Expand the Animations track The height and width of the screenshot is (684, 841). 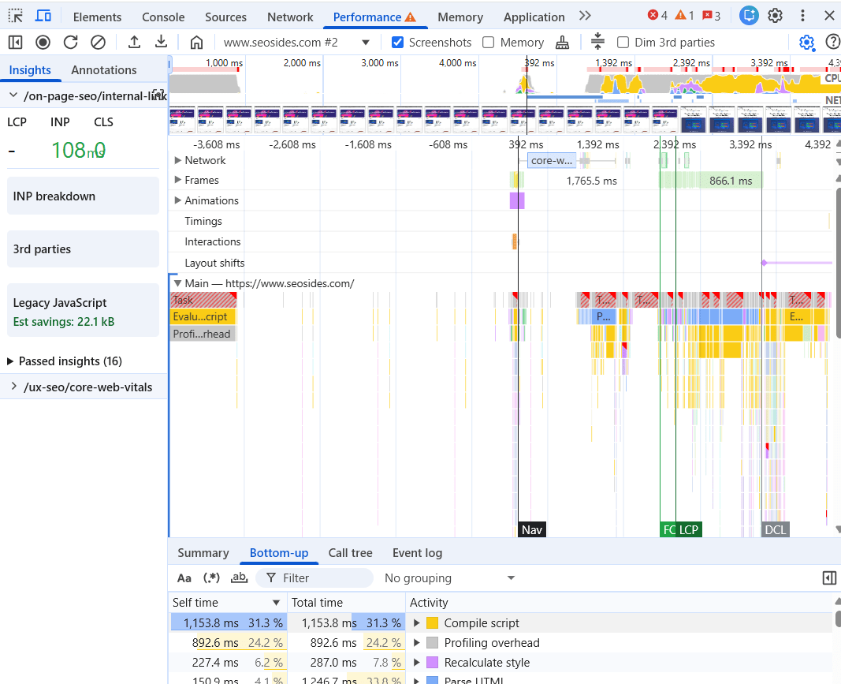[x=177, y=200]
